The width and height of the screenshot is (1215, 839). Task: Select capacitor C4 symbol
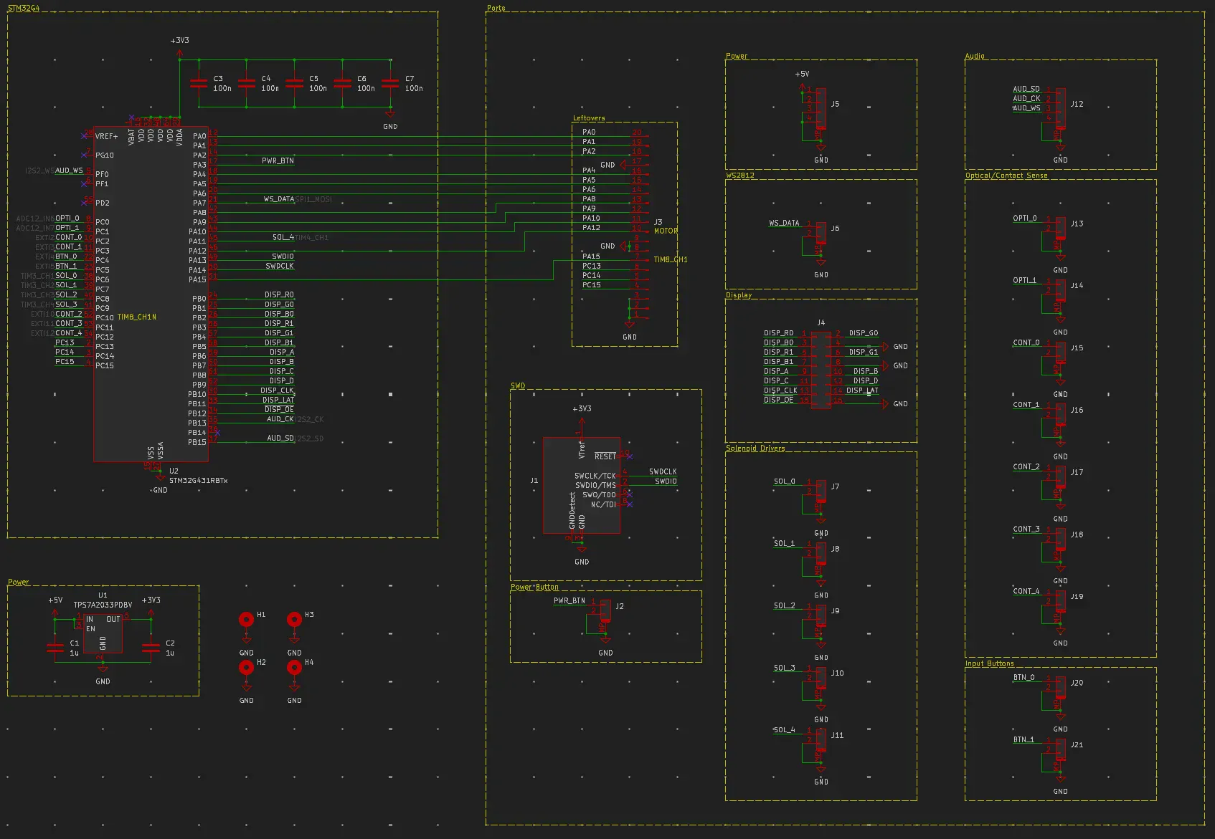coord(247,84)
